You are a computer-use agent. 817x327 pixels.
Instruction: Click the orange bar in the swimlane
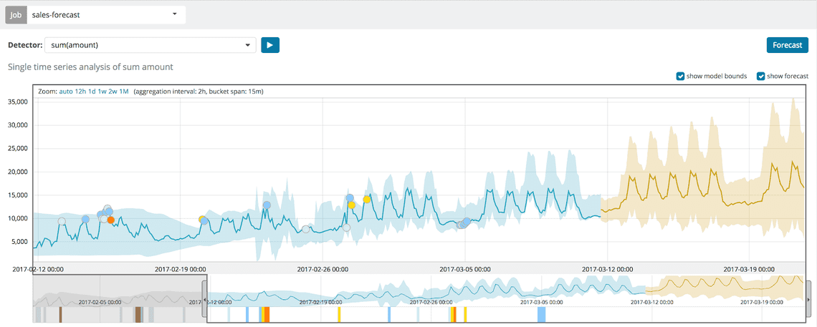[266, 314]
